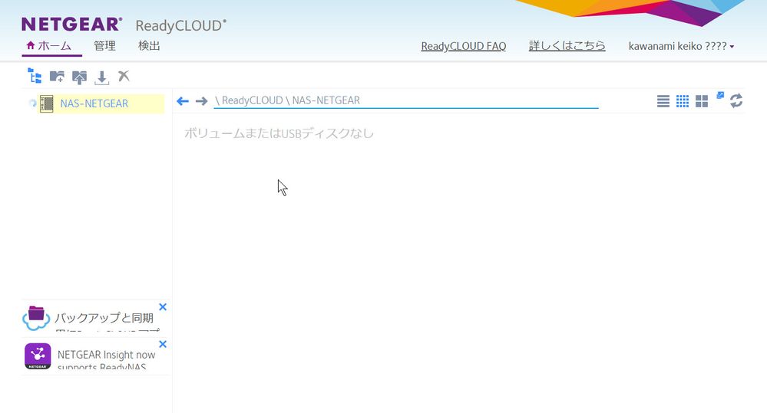Go forward with the right arrow
767x413 pixels.
click(x=201, y=101)
